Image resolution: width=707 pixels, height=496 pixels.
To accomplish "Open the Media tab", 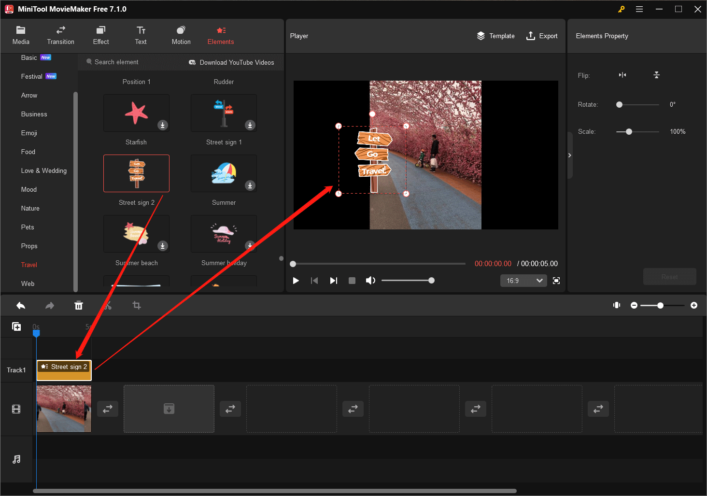I will tap(21, 36).
